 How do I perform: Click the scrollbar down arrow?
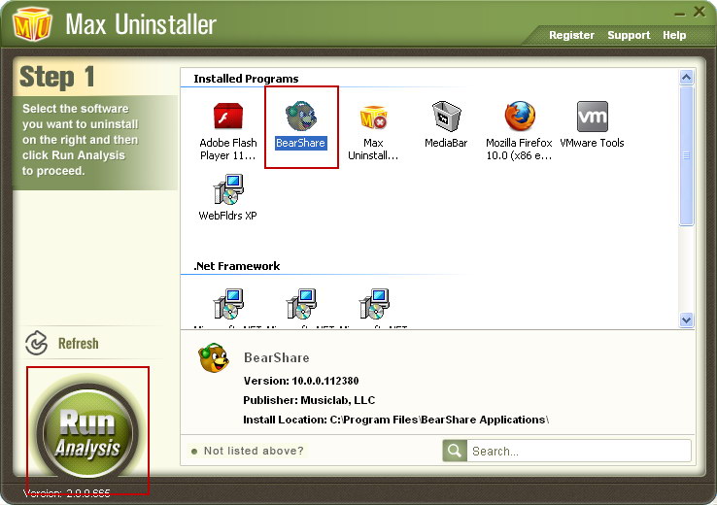(x=686, y=320)
